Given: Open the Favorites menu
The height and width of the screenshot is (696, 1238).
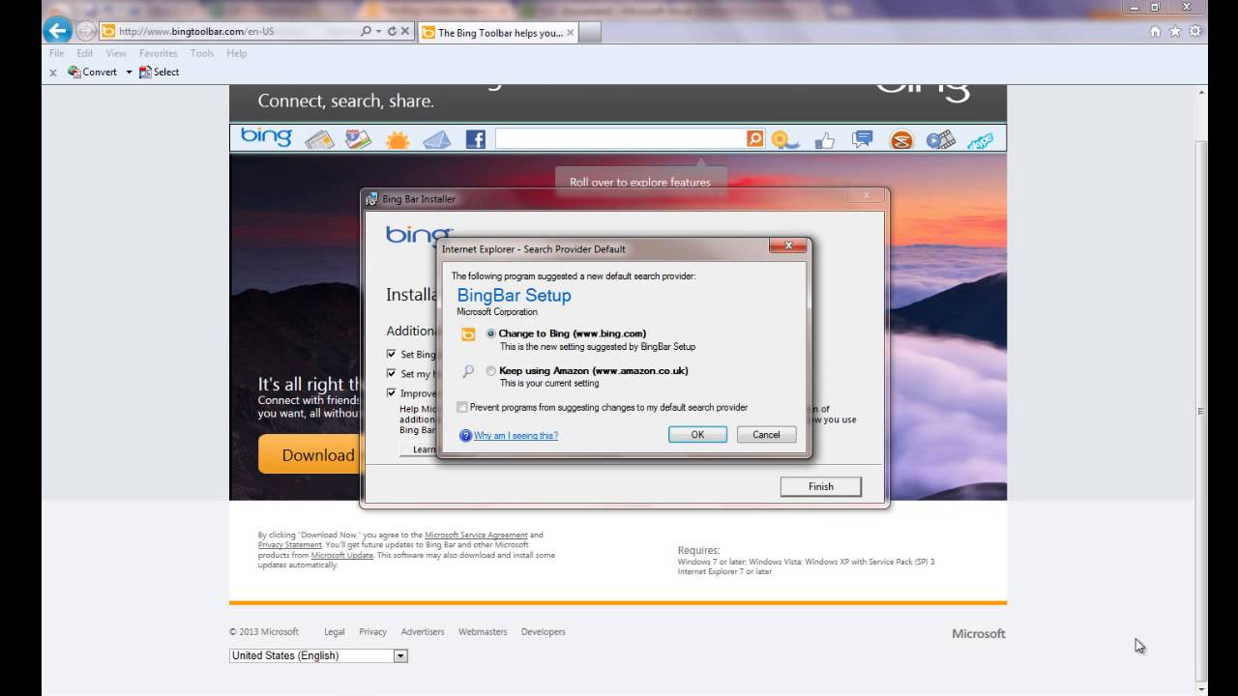Looking at the screenshot, I should pyautogui.click(x=158, y=53).
